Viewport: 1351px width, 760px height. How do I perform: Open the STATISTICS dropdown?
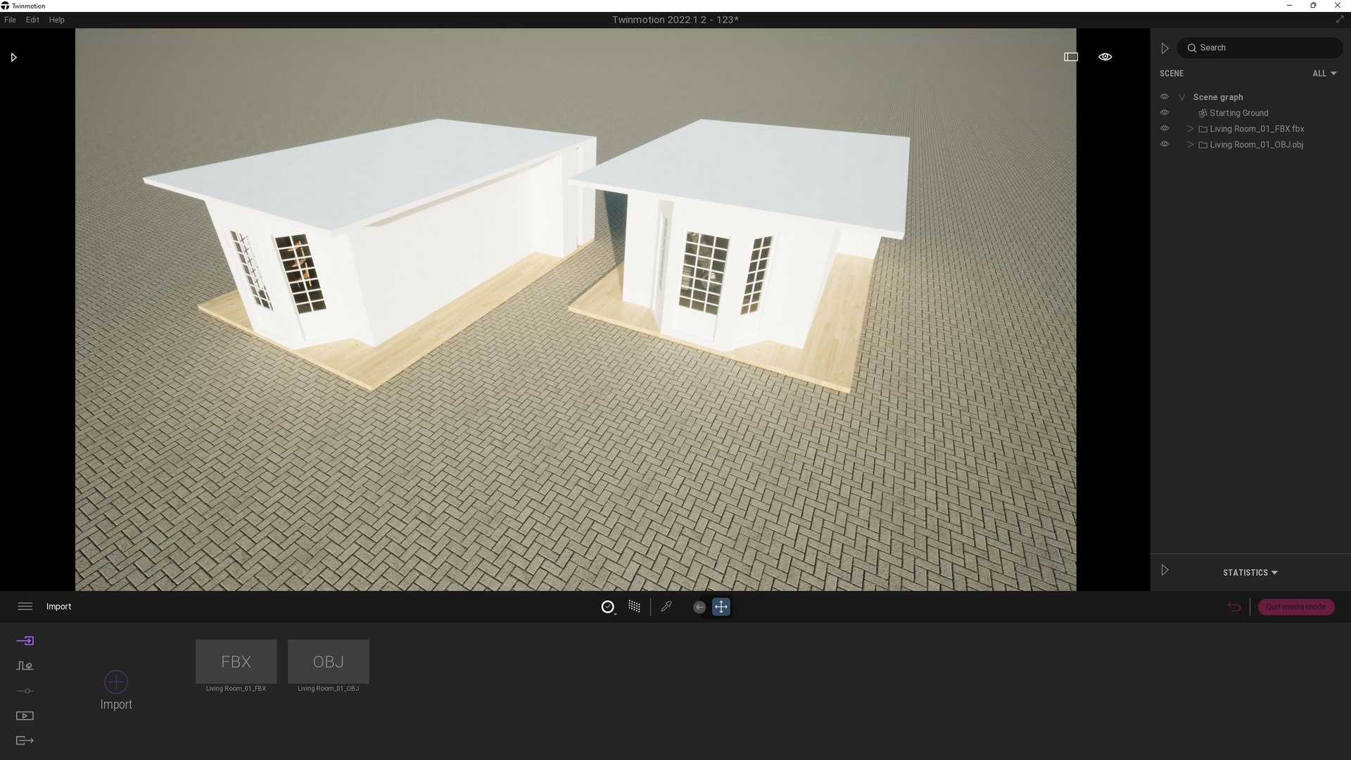click(x=1250, y=573)
